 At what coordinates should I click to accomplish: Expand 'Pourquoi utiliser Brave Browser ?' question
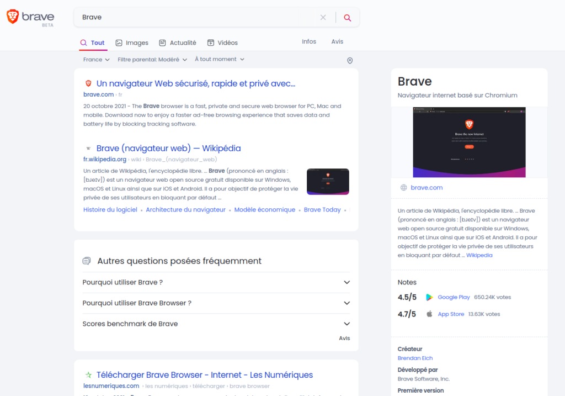click(216, 303)
